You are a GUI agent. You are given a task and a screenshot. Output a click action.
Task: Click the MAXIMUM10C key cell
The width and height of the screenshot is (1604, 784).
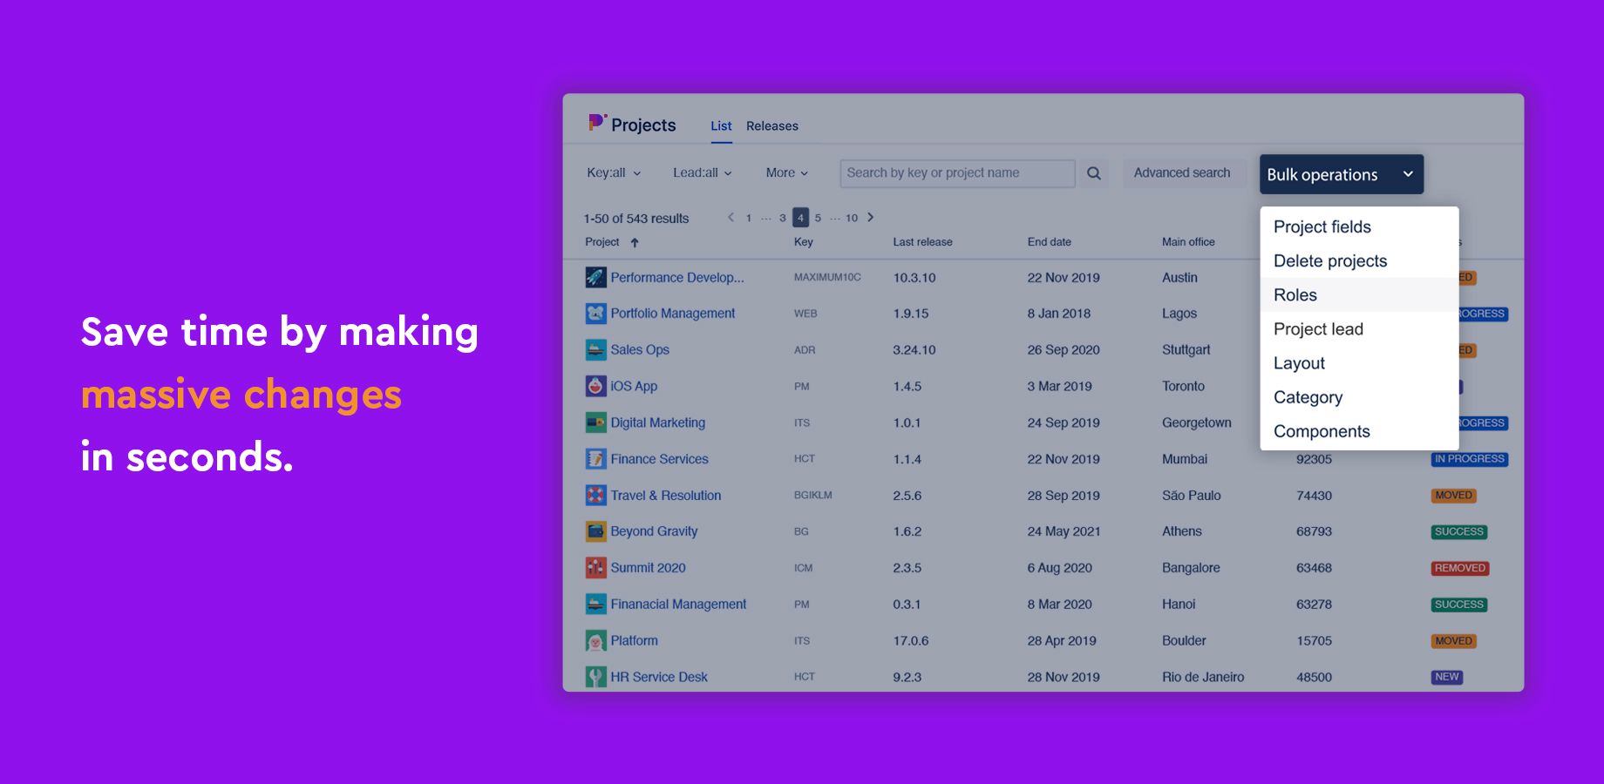pyautogui.click(x=827, y=277)
